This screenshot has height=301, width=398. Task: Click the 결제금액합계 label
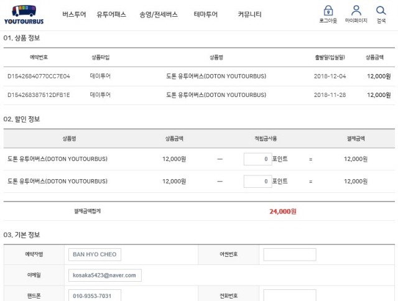coord(87,211)
